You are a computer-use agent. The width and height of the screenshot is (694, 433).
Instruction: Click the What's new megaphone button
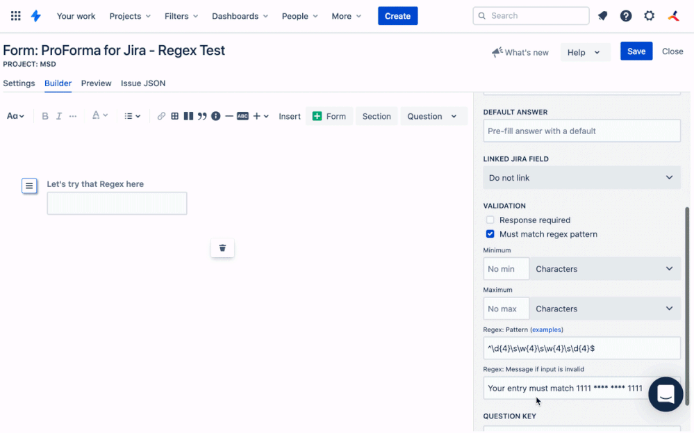point(520,52)
